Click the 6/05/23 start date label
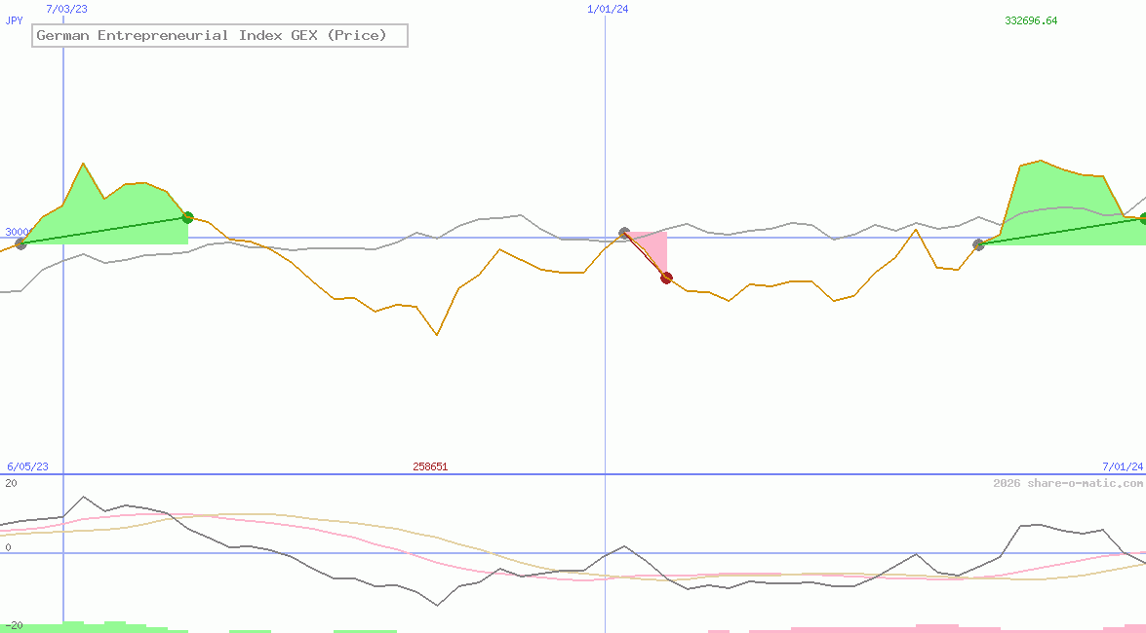1146x633 pixels. [27, 466]
